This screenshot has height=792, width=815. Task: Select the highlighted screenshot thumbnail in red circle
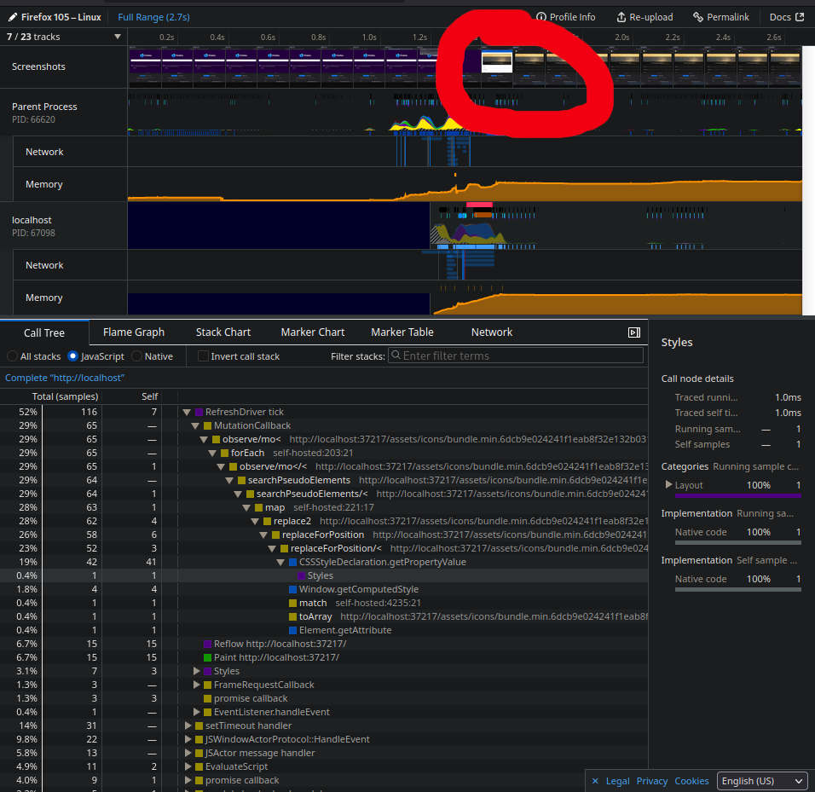point(497,61)
